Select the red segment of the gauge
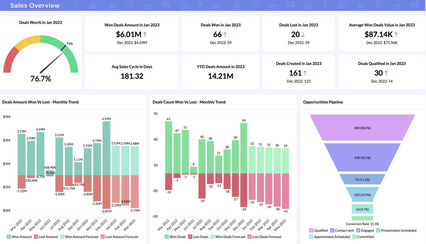Viewport: 426px width, 244px height. point(10,60)
